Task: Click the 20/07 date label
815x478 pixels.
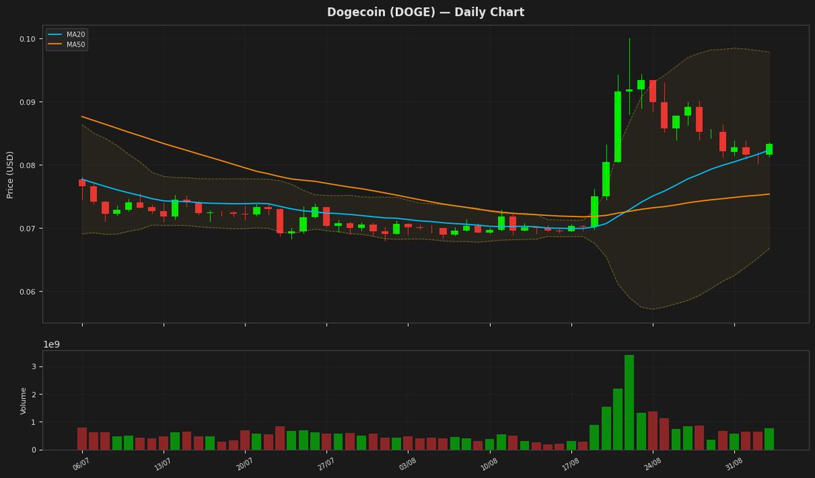Action: pos(243,464)
